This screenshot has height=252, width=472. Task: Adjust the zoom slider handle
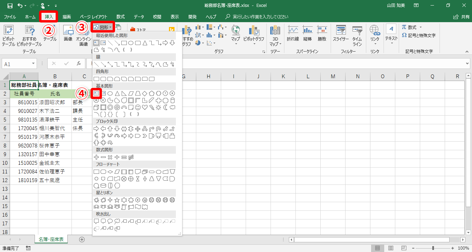pos(433,248)
